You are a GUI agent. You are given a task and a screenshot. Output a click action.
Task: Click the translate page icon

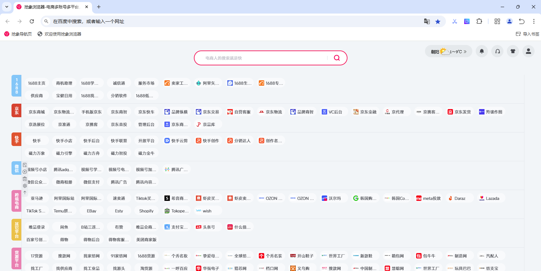pyautogui.click(x=427, y=21)
